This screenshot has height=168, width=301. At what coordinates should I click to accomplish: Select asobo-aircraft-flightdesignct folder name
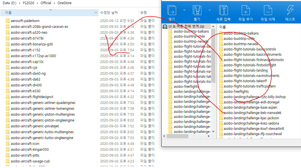pos(32,97)
